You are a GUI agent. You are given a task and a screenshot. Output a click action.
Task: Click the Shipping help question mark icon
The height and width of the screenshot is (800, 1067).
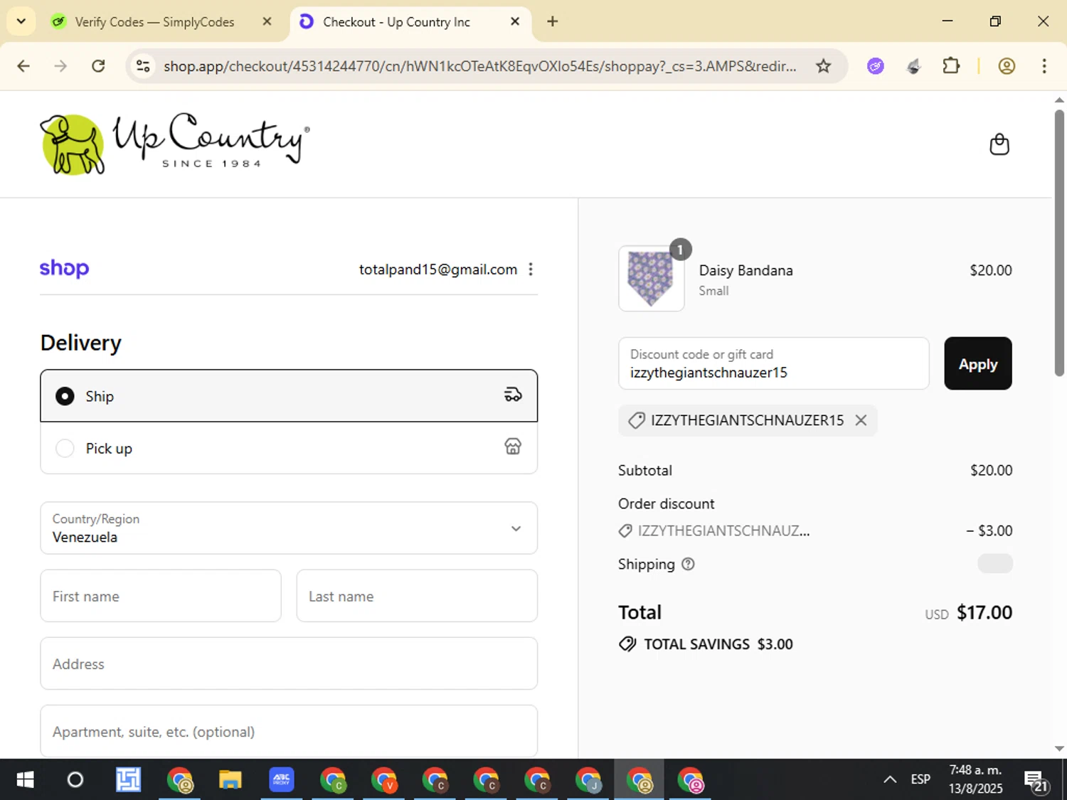[x=688, y=564]
